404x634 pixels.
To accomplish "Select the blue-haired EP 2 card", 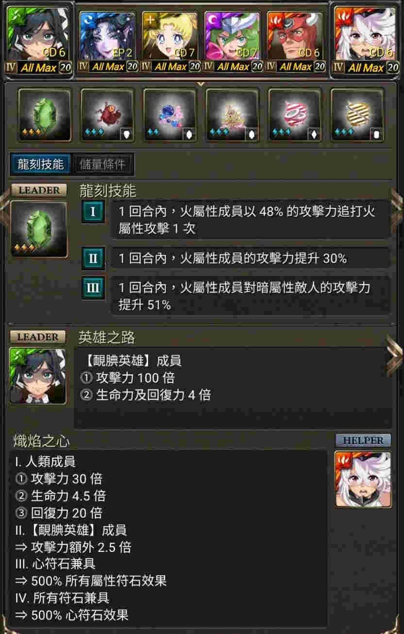I will tap(108, 42).
